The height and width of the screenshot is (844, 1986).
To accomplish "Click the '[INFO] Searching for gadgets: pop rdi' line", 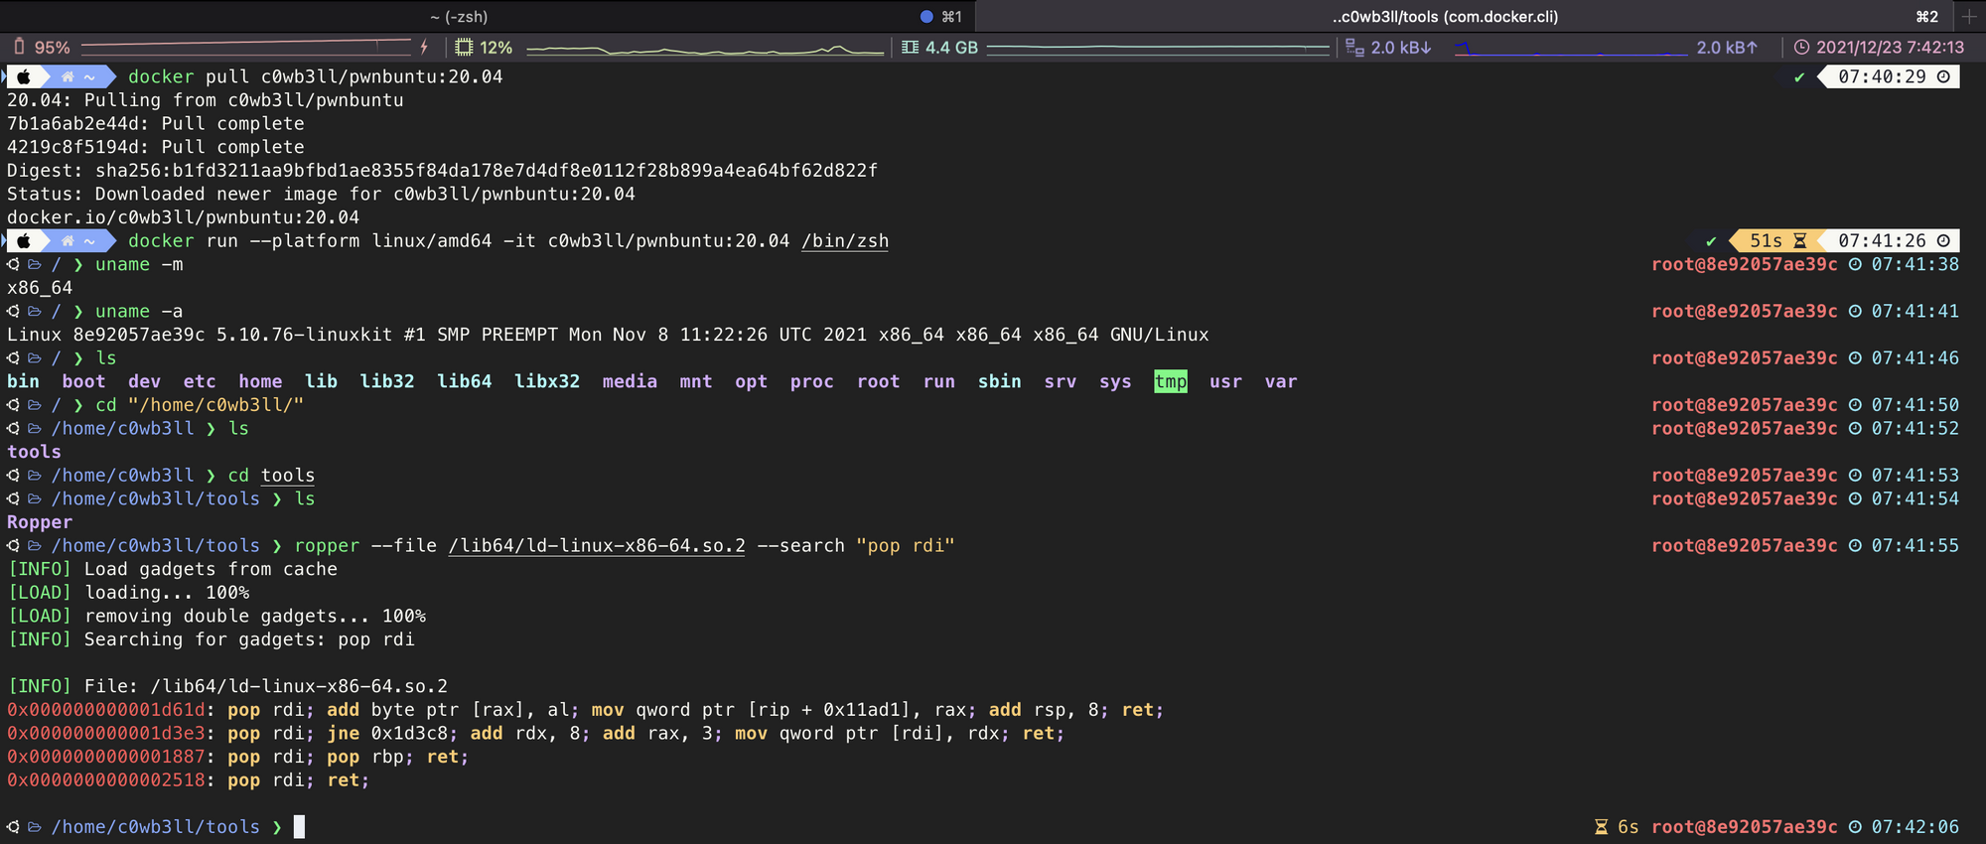I will tap(211, 639).
